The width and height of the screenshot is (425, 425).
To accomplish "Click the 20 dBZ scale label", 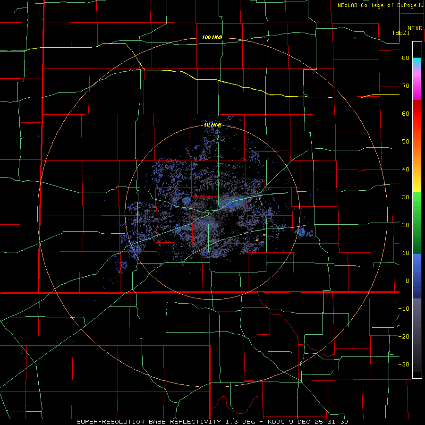I will 406,225.
